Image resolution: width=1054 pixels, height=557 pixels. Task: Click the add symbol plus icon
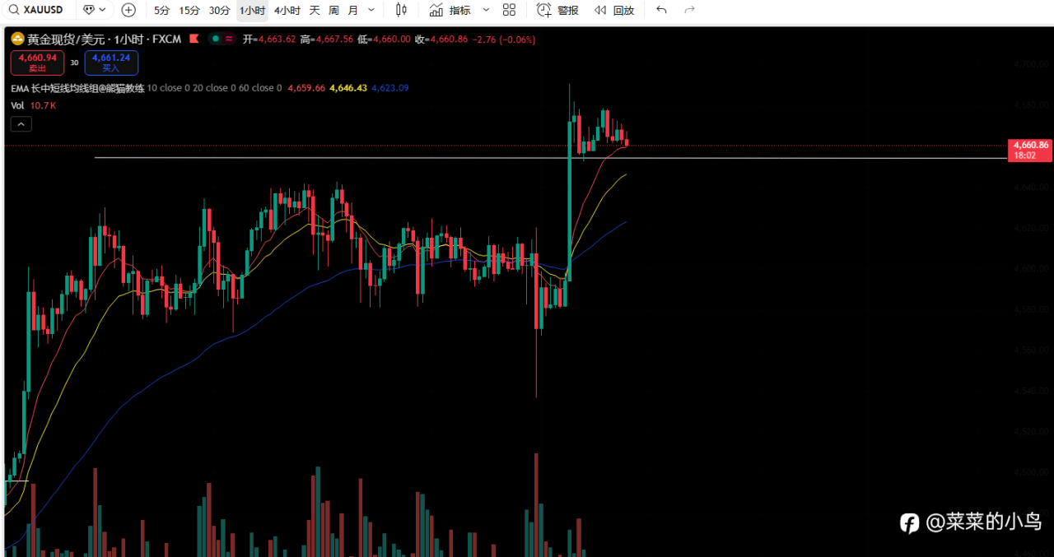point(128,10)
